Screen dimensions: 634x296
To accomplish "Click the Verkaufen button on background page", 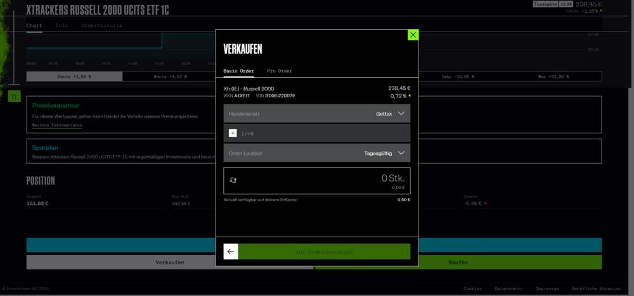I will [170, 262].
